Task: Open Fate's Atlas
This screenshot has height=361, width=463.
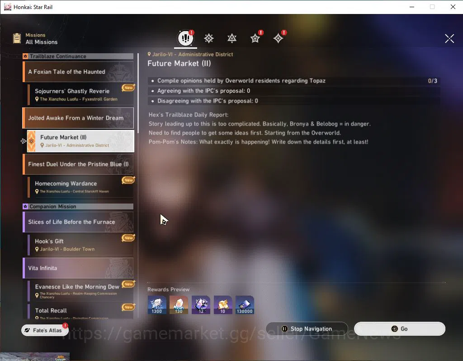Action: coord(45,330)
